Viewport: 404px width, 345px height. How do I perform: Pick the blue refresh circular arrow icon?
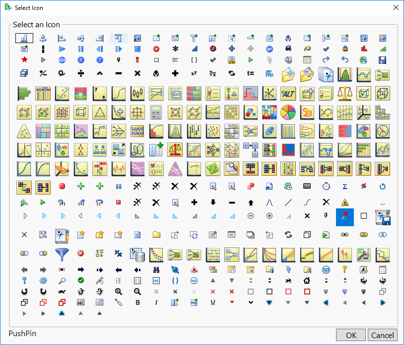382,186
